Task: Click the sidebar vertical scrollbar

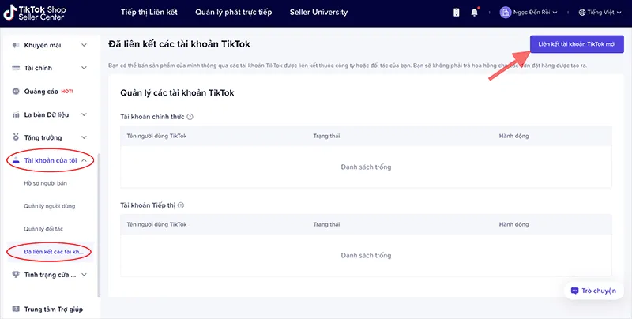Action: (x=99, y=225)
